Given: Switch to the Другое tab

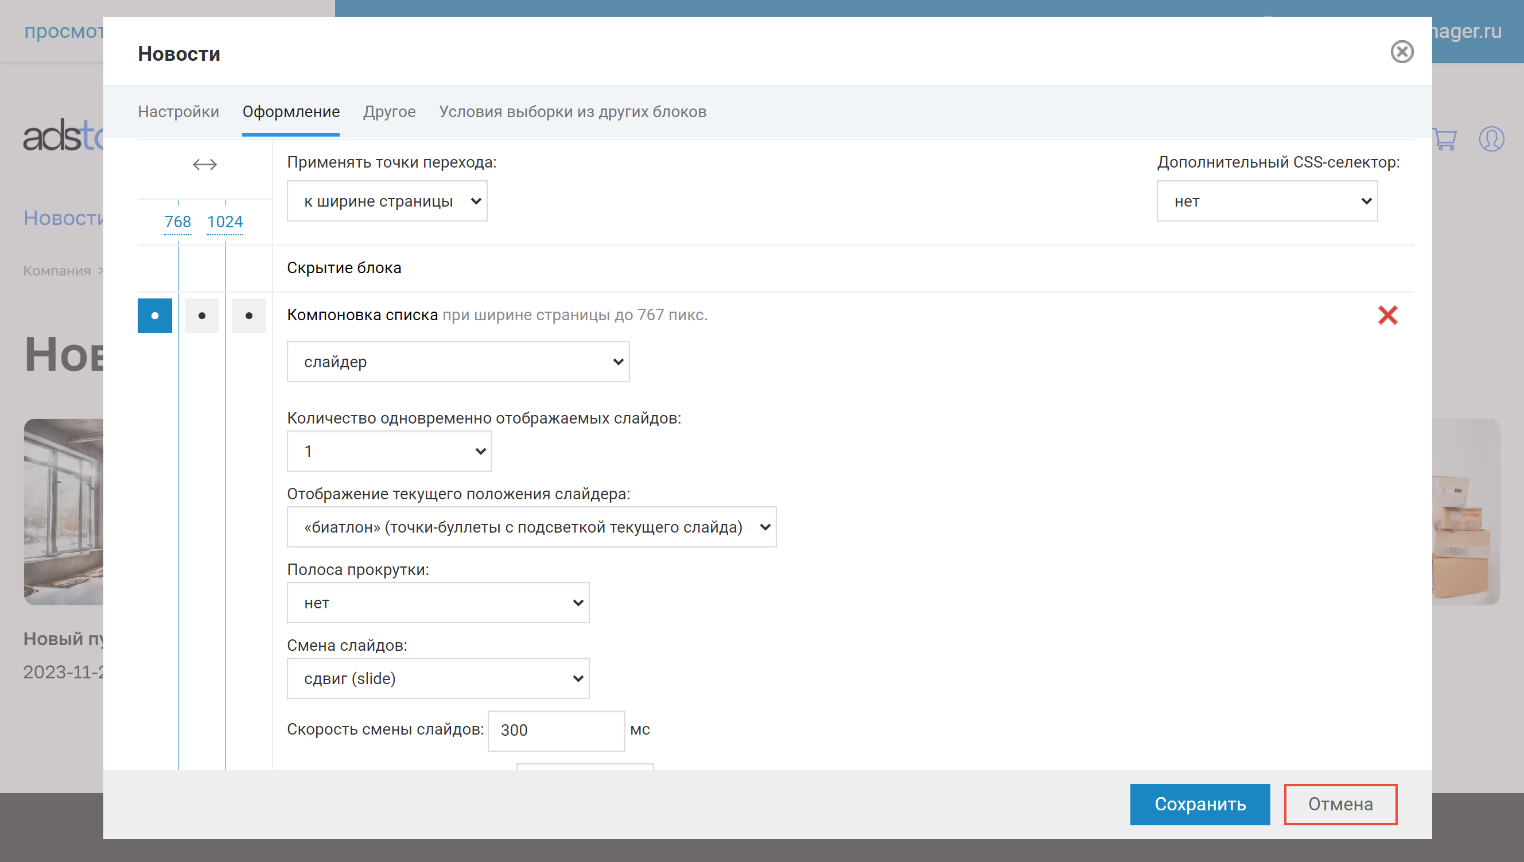Looking at the screenshot, I should click(389, 112).
